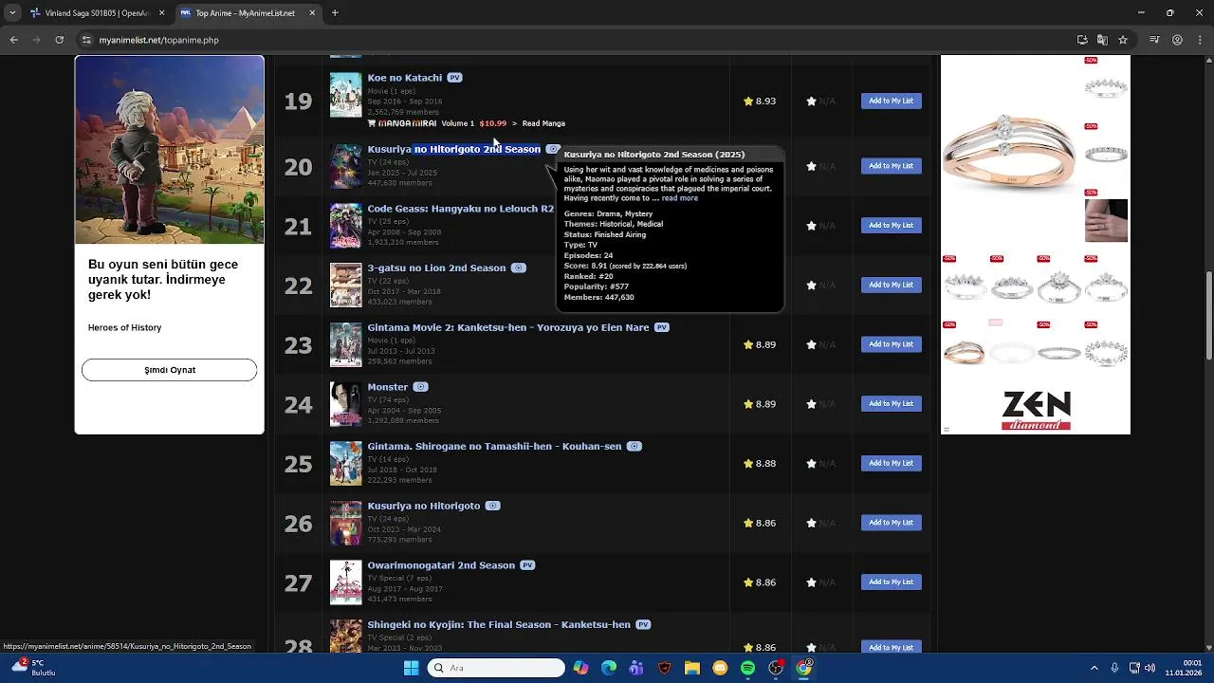Screen dimensions: 1214x683
Task: Open the Koe no Katachi title link
Action: pyautogui.click(x=404, y=78)
